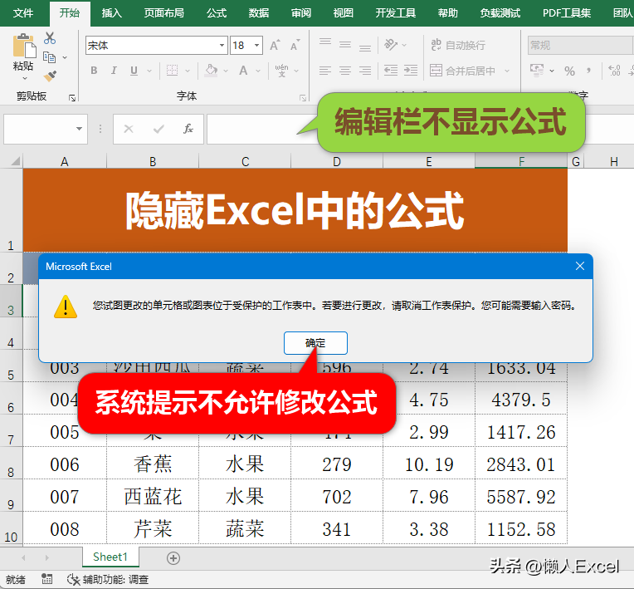Screen dimensions: 634x589
Task: Click the Align Right icon
Action: (364, 71)
